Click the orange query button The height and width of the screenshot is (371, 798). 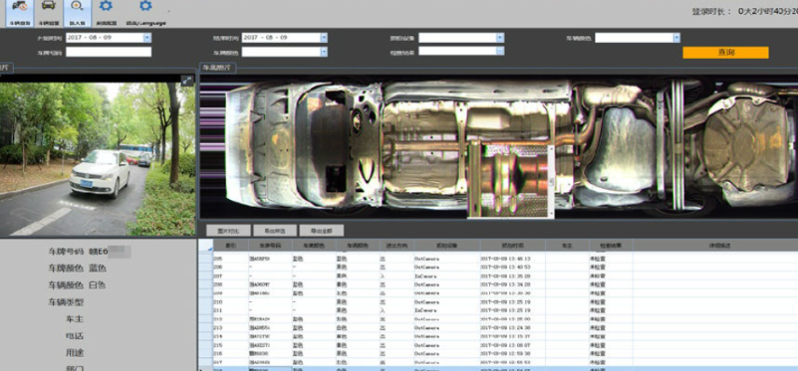click(725, 53)
